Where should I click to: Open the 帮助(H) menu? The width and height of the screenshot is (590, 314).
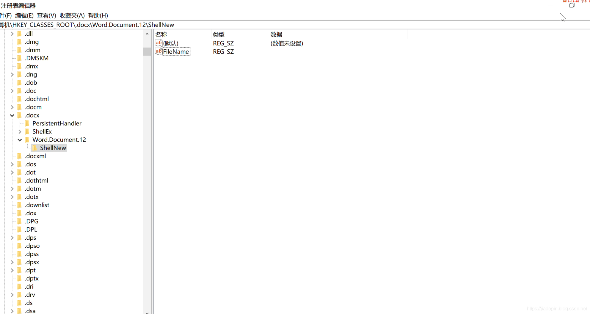tap(98, 15)
